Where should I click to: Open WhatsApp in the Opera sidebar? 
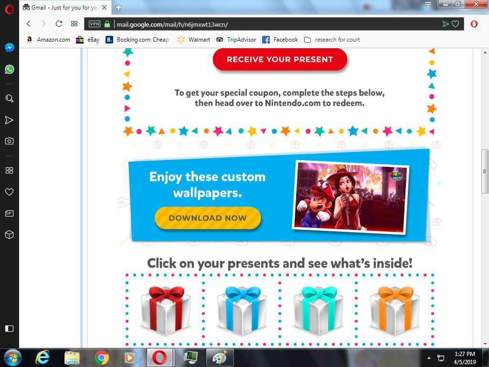[10, 69]
